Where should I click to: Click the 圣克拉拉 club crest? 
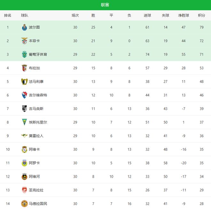[24, 190]
